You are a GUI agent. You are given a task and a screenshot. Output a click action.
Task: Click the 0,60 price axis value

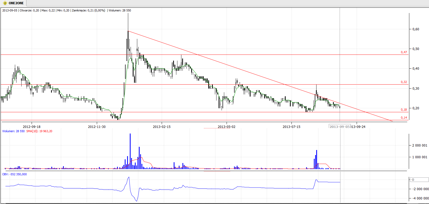click(x=416, y=29)
